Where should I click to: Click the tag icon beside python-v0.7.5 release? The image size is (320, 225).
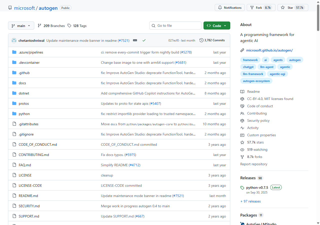[x=242, y=187]
